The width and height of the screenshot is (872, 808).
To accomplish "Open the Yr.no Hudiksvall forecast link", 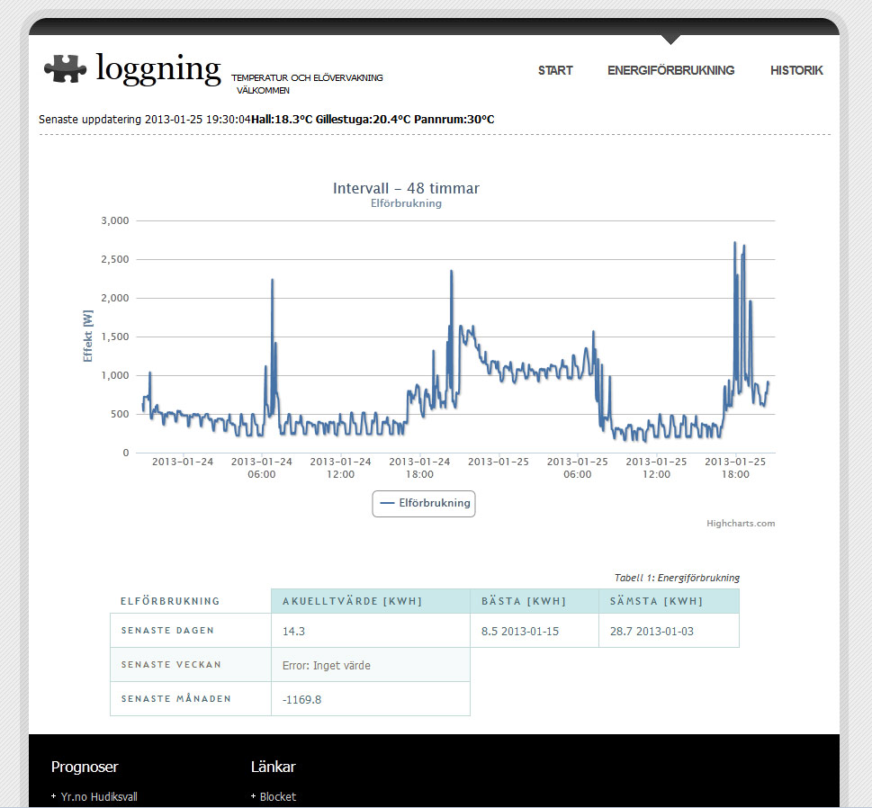I will (98, 796).
